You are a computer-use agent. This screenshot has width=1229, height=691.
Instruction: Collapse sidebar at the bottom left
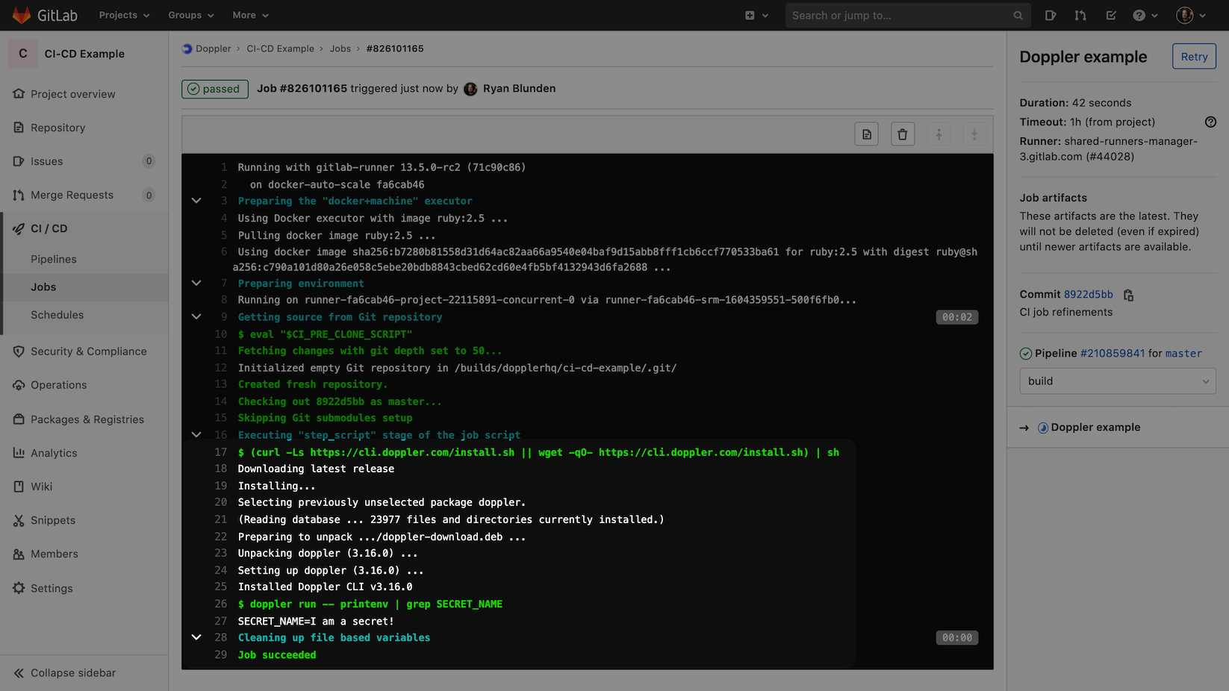65,673
